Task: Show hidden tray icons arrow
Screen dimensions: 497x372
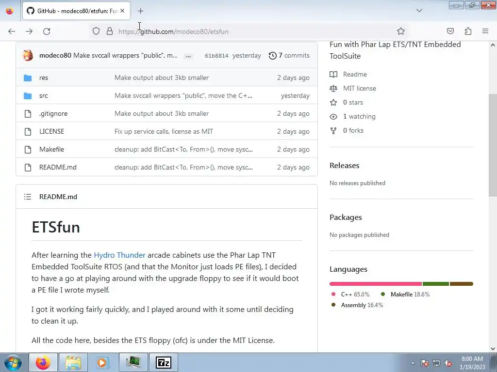Action: click(413, 363)
